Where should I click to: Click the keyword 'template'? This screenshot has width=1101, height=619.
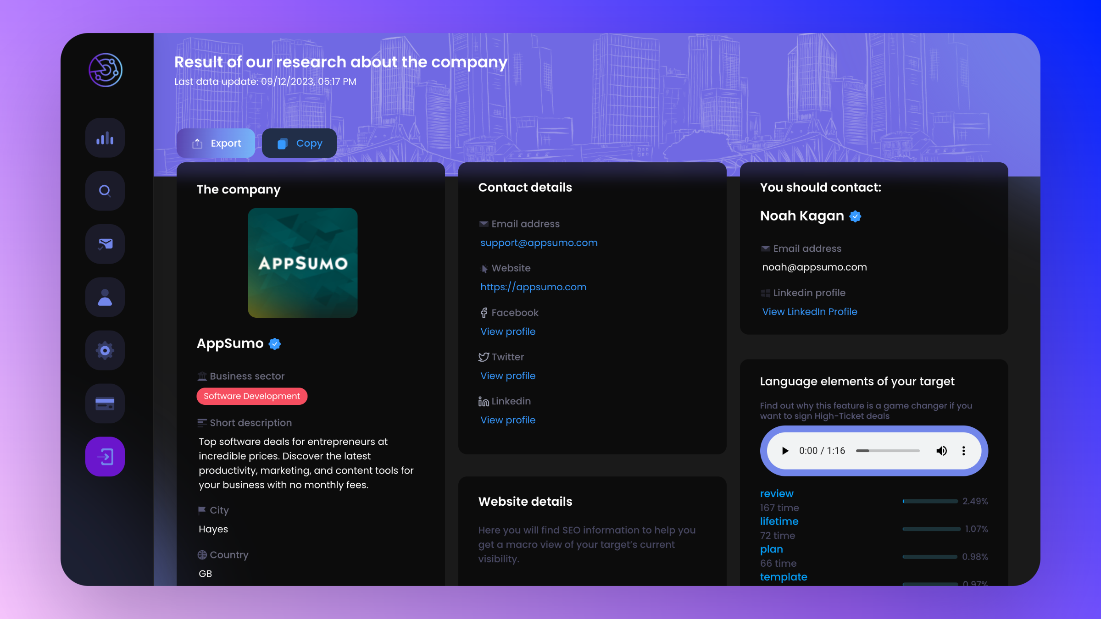(784, 577)
